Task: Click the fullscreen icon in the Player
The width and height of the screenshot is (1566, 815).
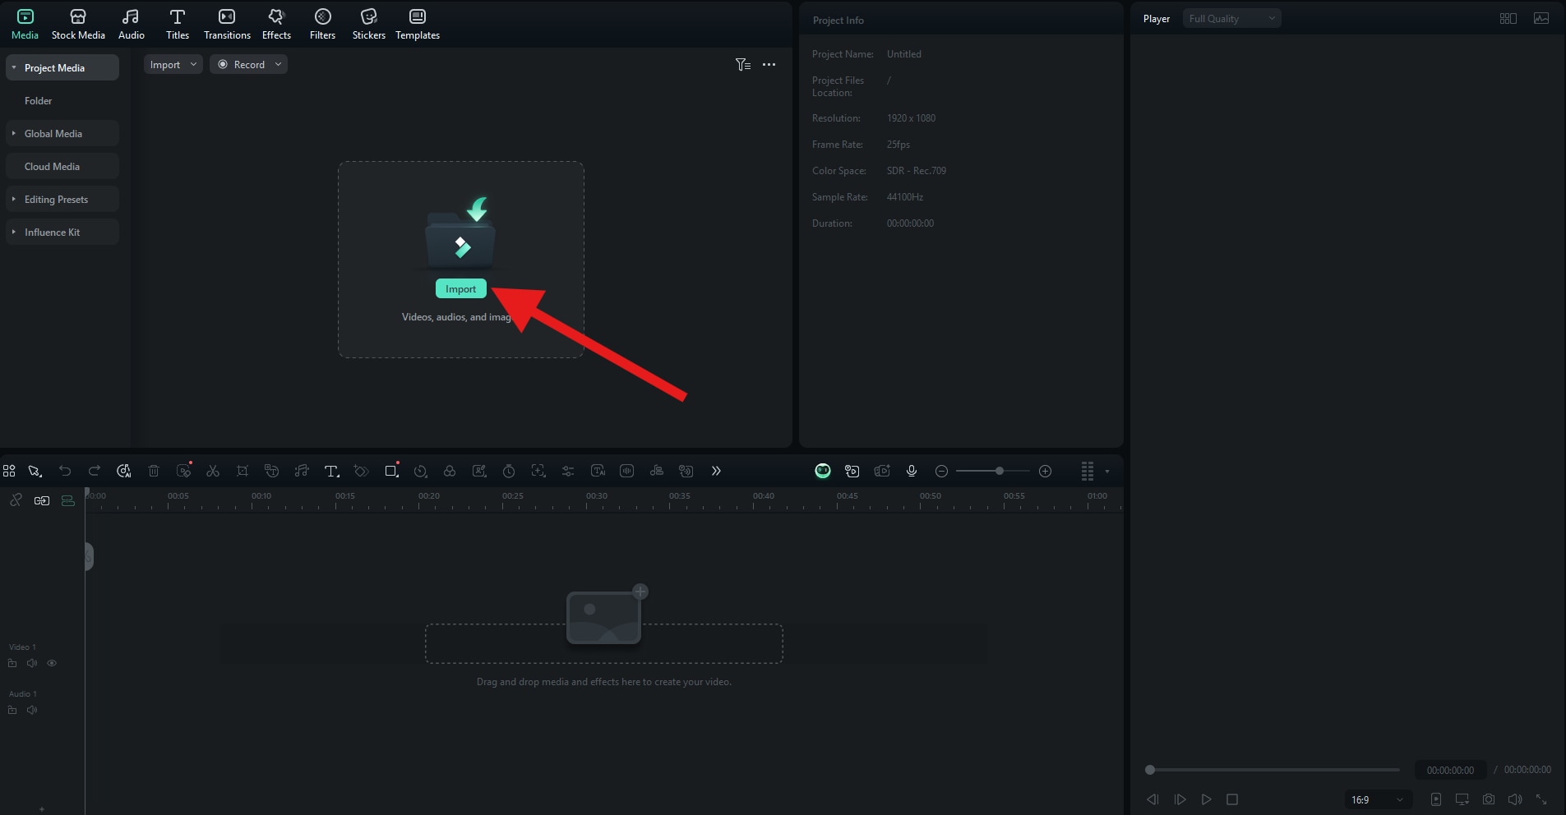Action: coord(1541,799)
